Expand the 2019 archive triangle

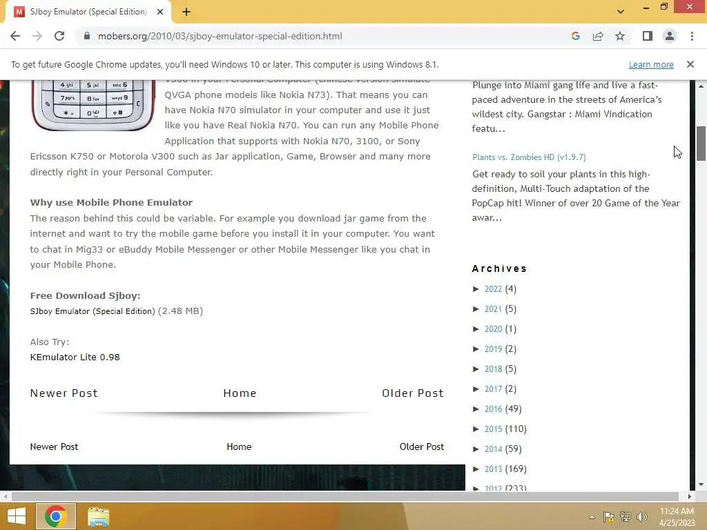point(476,349)
